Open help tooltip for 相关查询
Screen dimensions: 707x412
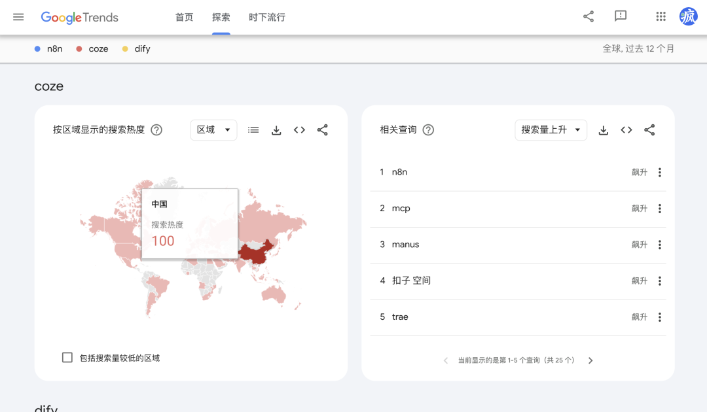(x=428, y=130)
